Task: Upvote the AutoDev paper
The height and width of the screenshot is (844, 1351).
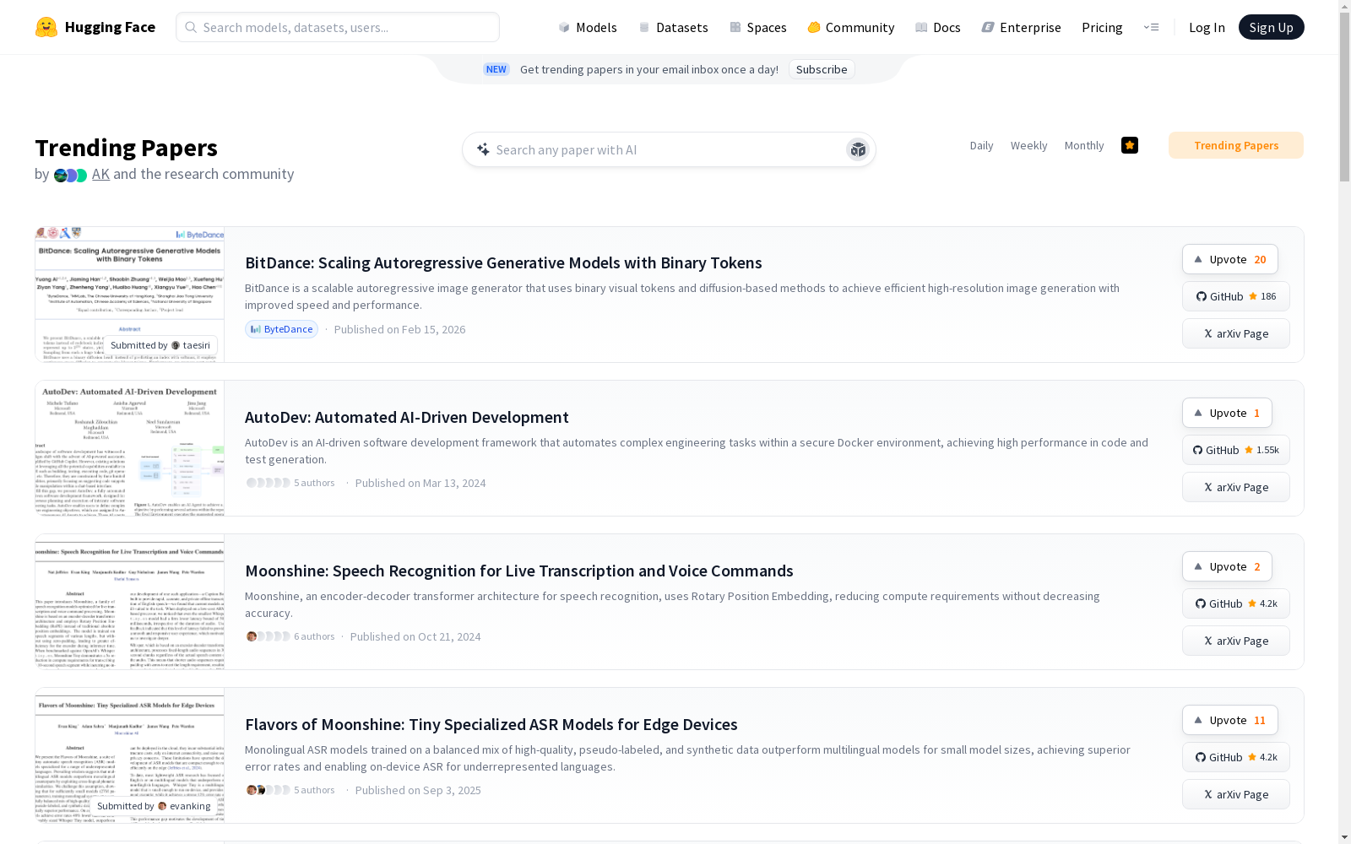Action: point(1227,413)
